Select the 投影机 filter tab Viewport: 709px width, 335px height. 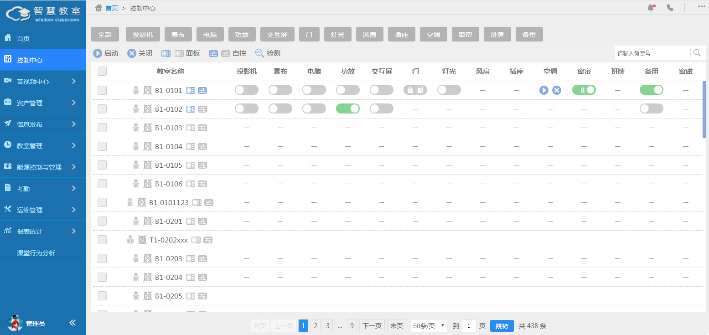click(143, 35)
